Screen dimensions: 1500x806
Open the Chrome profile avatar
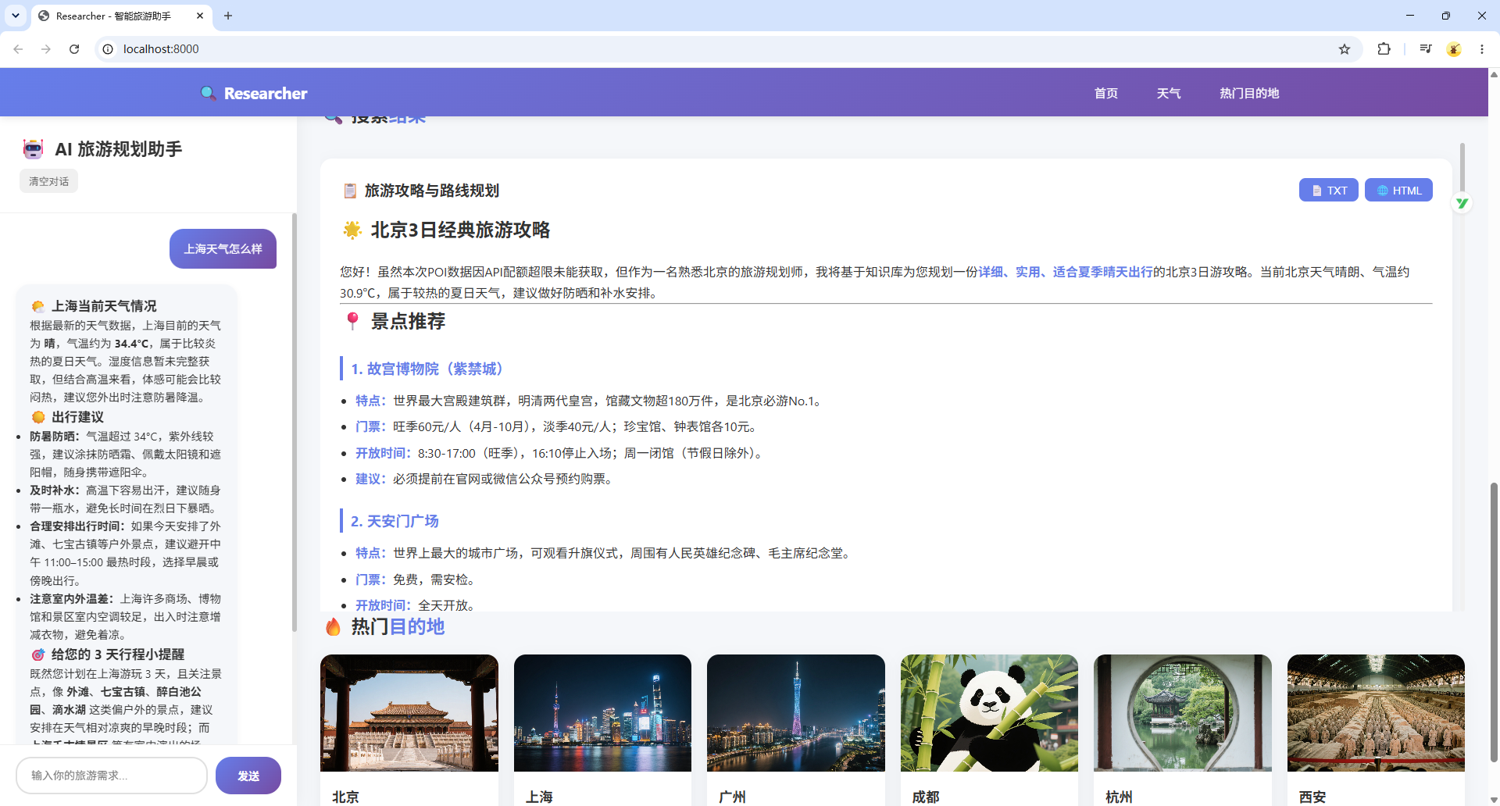(1454, 49)
